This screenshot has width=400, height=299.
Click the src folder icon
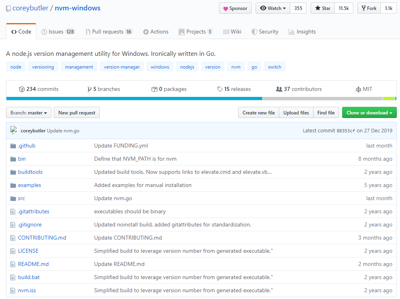[13, 199]
